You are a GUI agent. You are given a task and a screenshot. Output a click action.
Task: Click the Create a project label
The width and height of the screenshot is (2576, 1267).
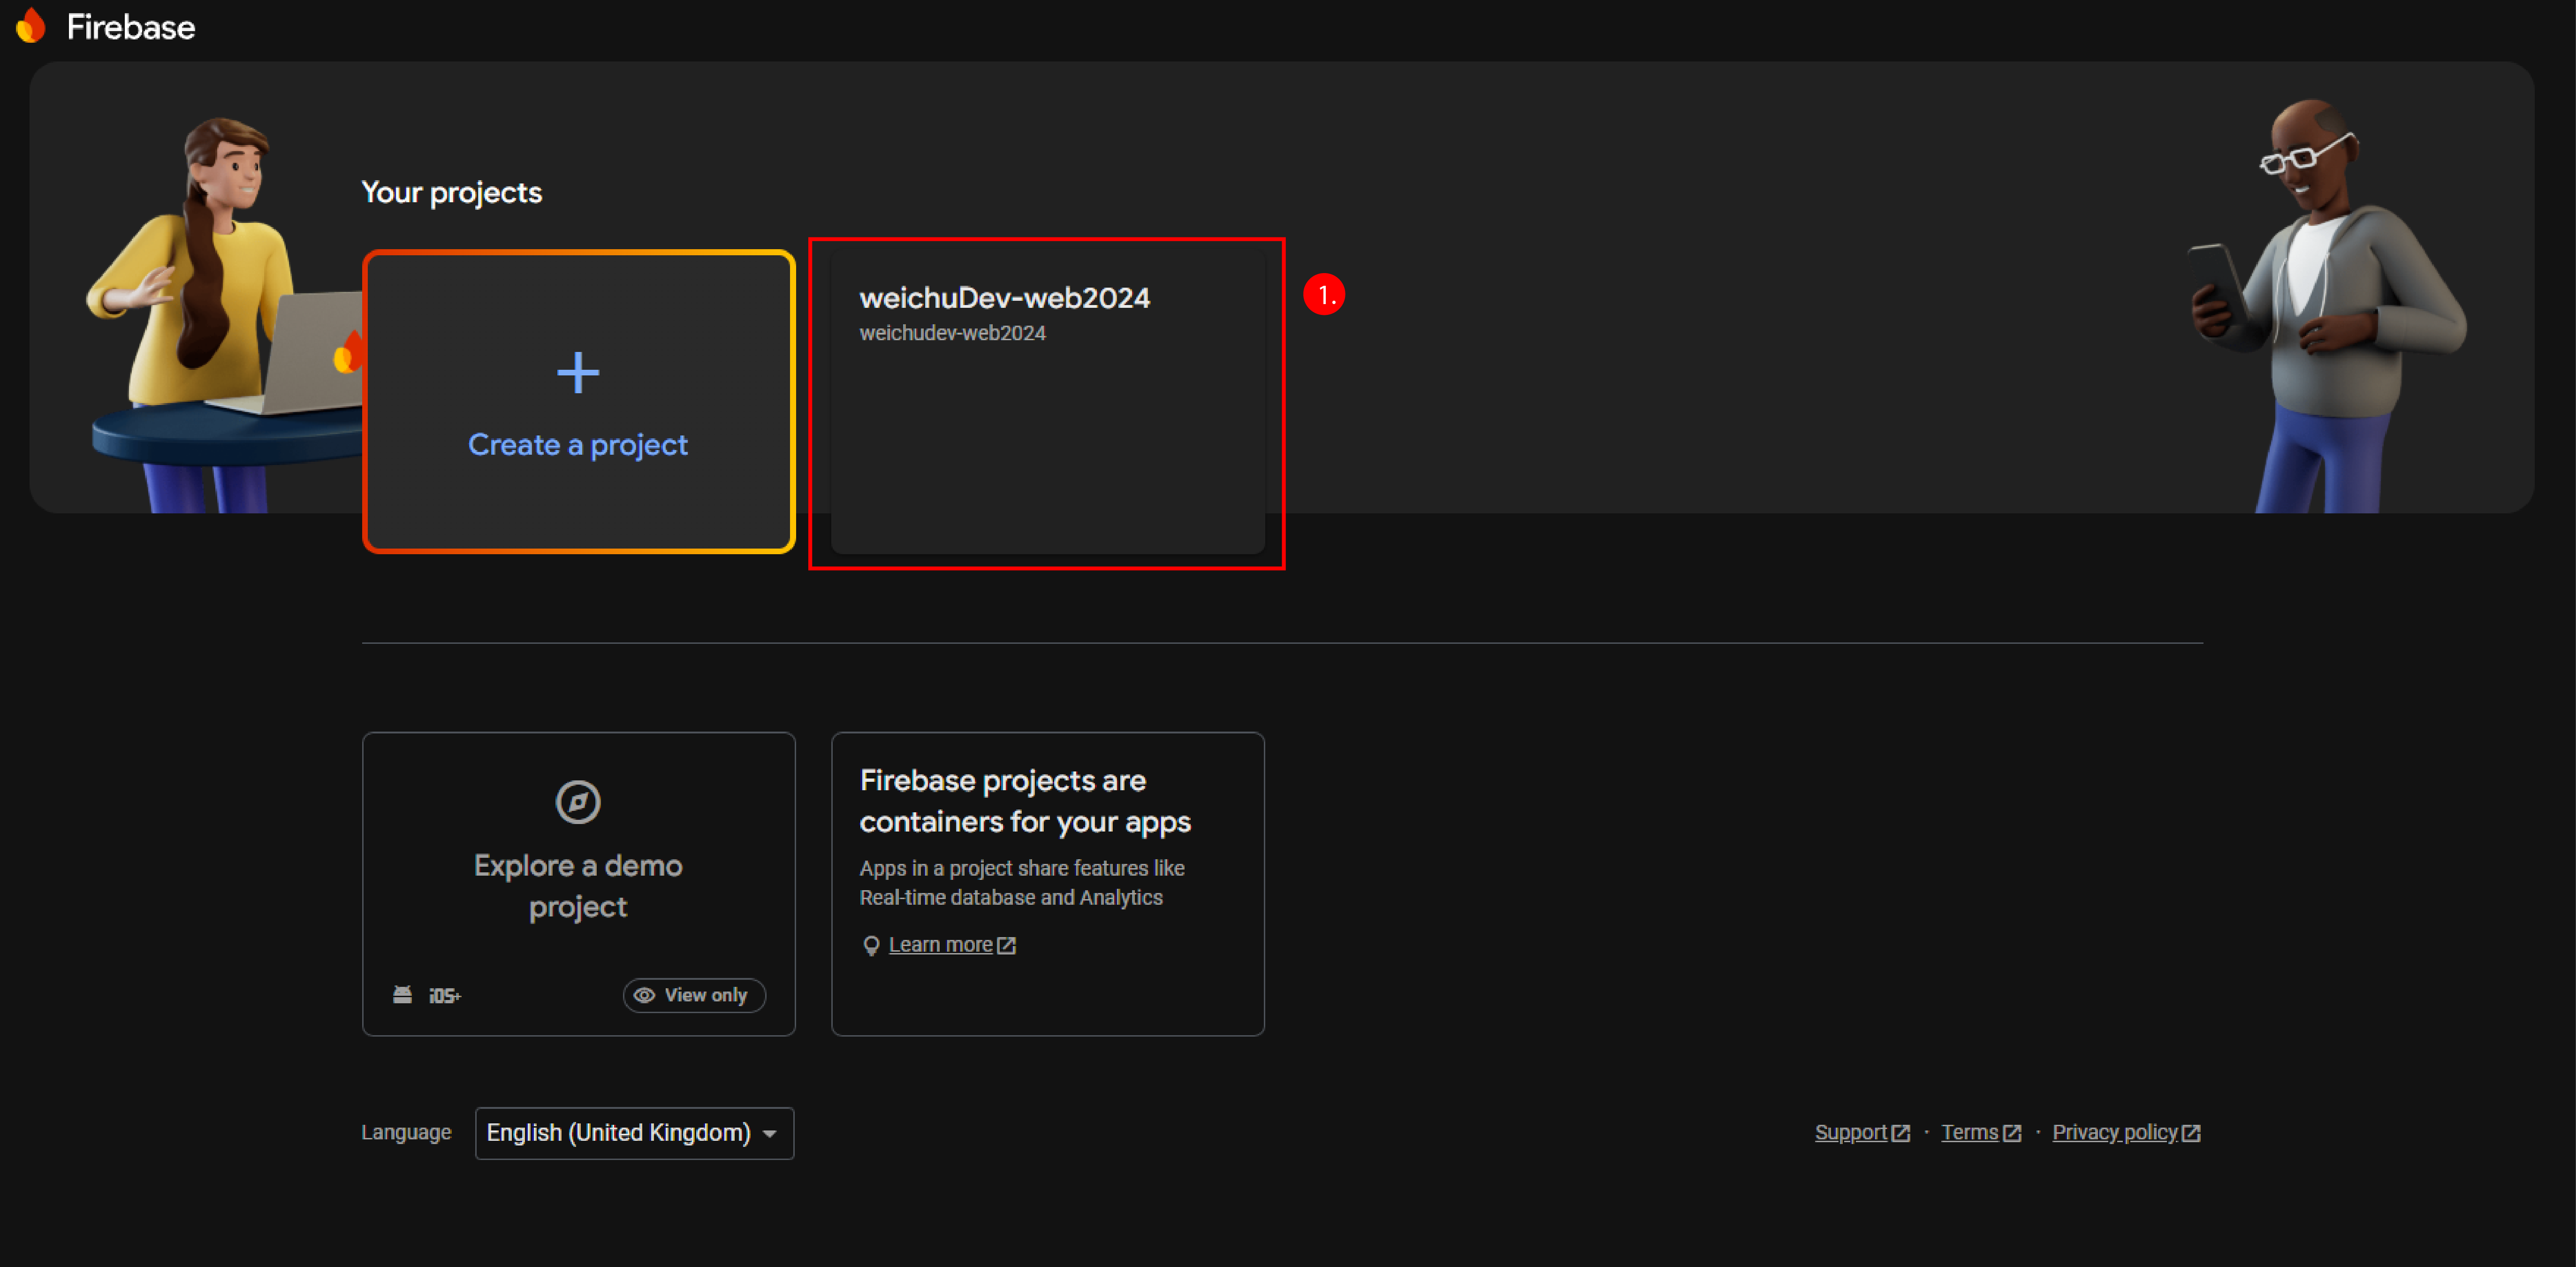578,445
